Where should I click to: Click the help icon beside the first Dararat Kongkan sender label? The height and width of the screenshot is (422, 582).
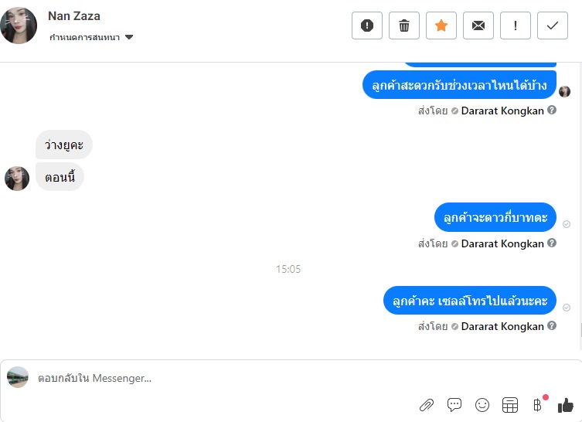[x=552, y=111]
